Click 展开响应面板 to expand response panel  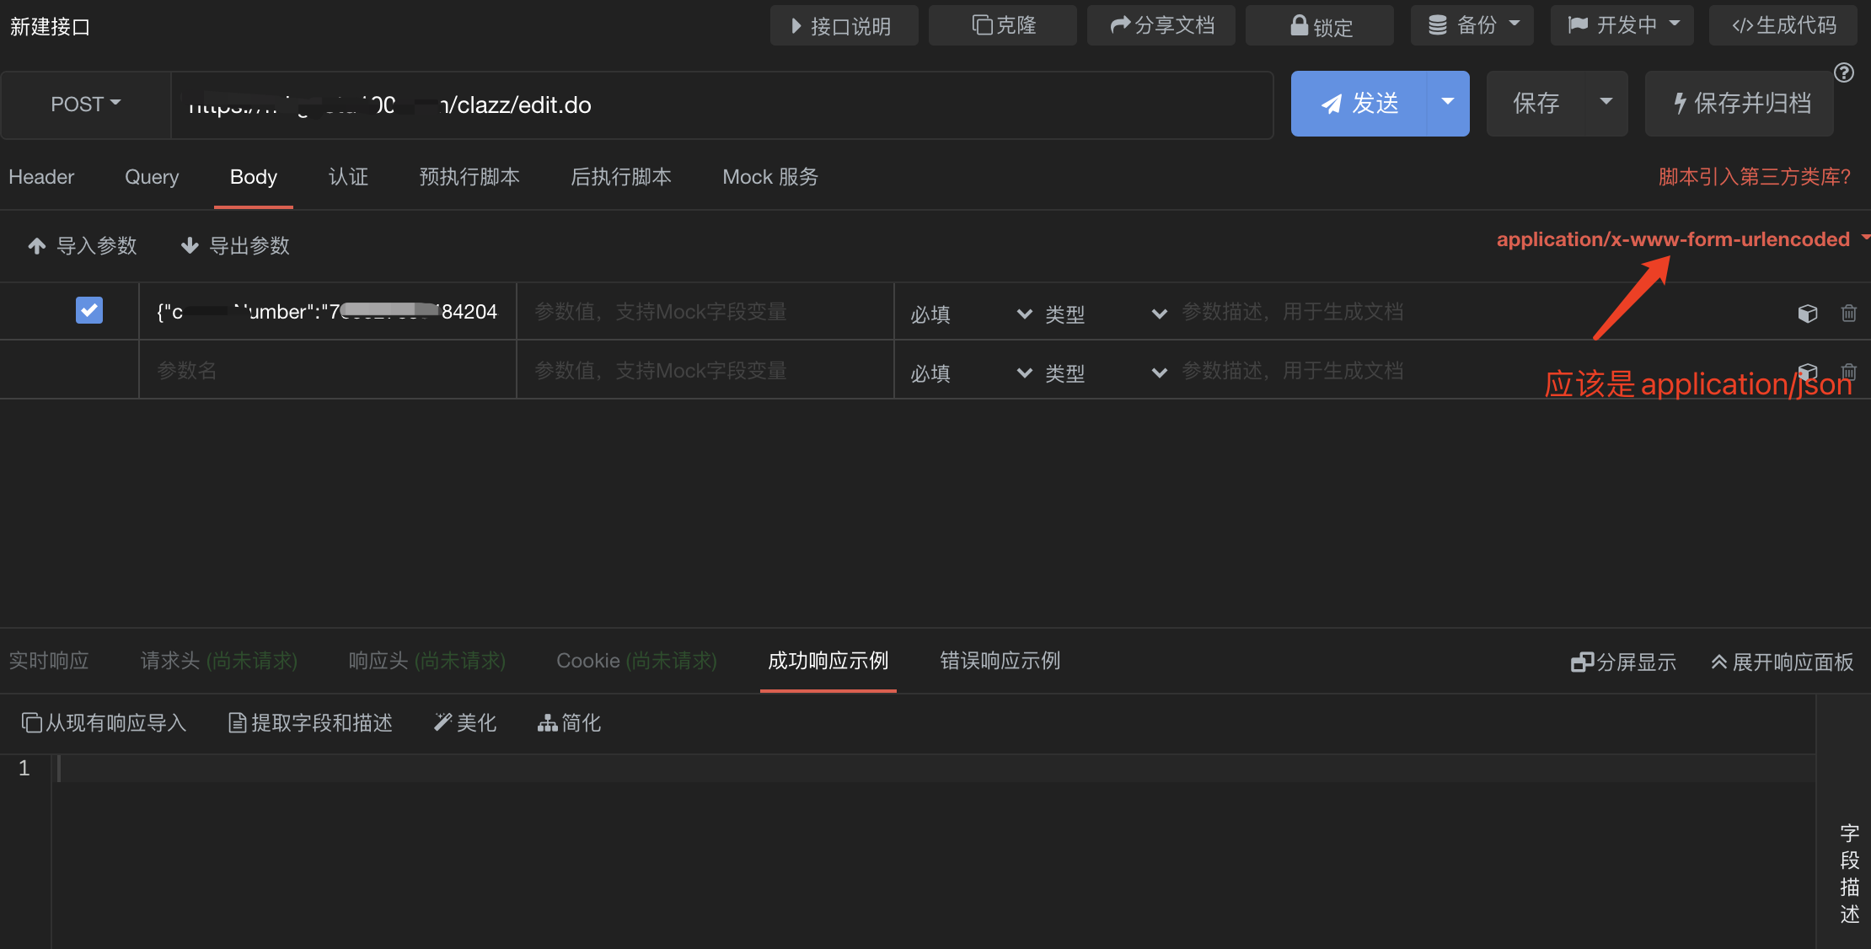click(x=1782, y=662)
